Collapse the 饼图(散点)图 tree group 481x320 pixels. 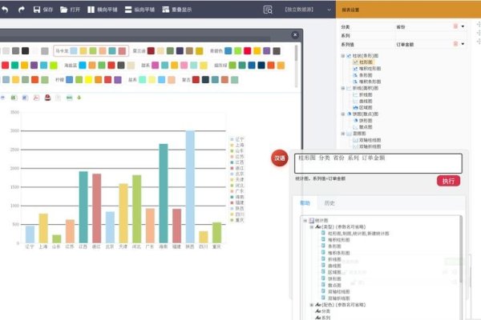[x=343, y=114]
